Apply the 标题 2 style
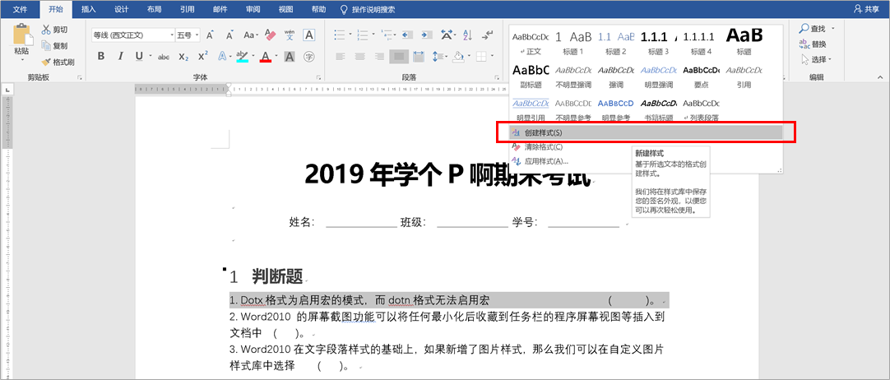 coord(616,43)
